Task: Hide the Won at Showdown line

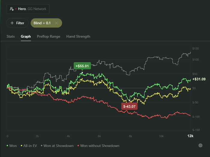Action: click(x=57, y=146)
